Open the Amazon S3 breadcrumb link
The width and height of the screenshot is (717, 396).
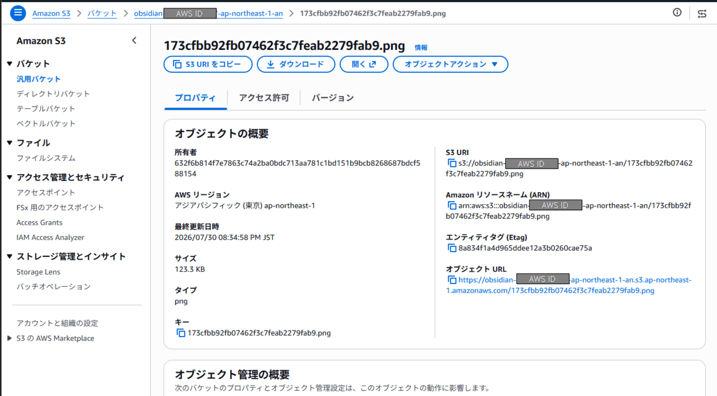(x=51, y=13)
